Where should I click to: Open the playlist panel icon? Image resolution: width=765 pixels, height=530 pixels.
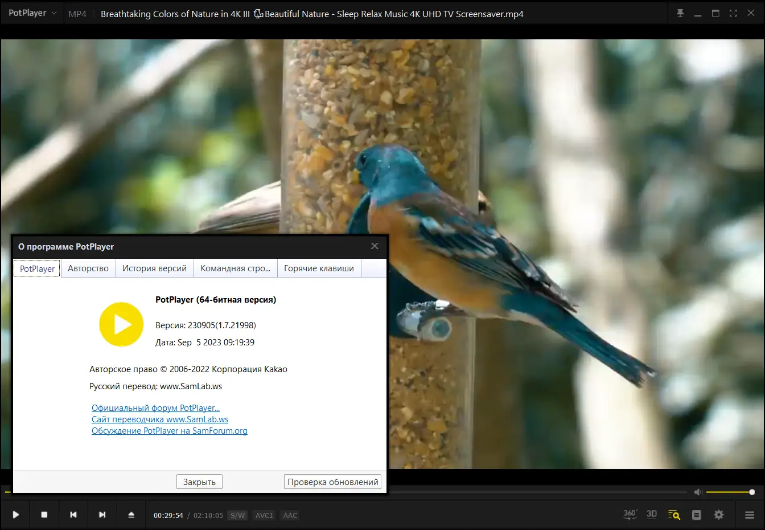click(696, 515)
